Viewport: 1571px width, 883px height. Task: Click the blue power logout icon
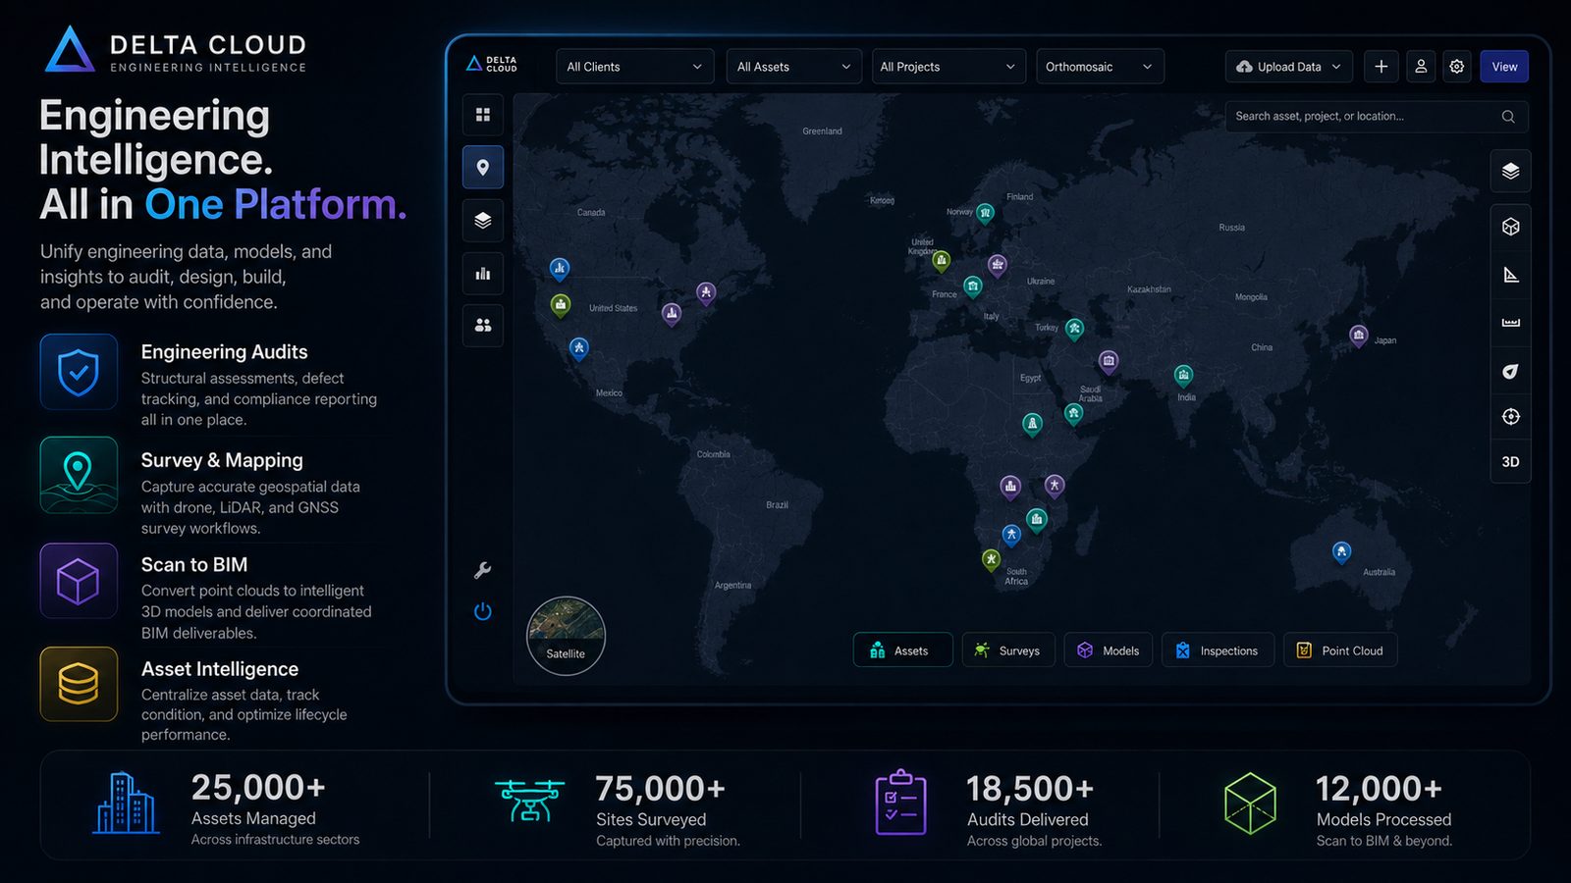482,611
